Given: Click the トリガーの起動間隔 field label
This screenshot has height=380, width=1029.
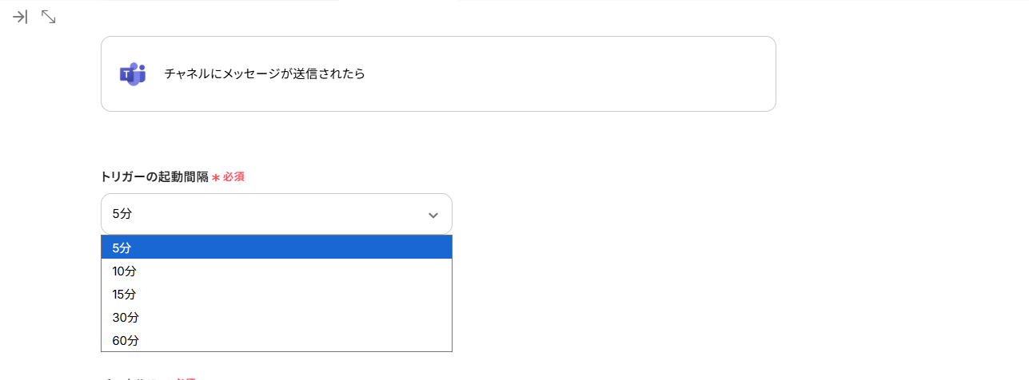Looking at the screenshot, I should (154, 176).
